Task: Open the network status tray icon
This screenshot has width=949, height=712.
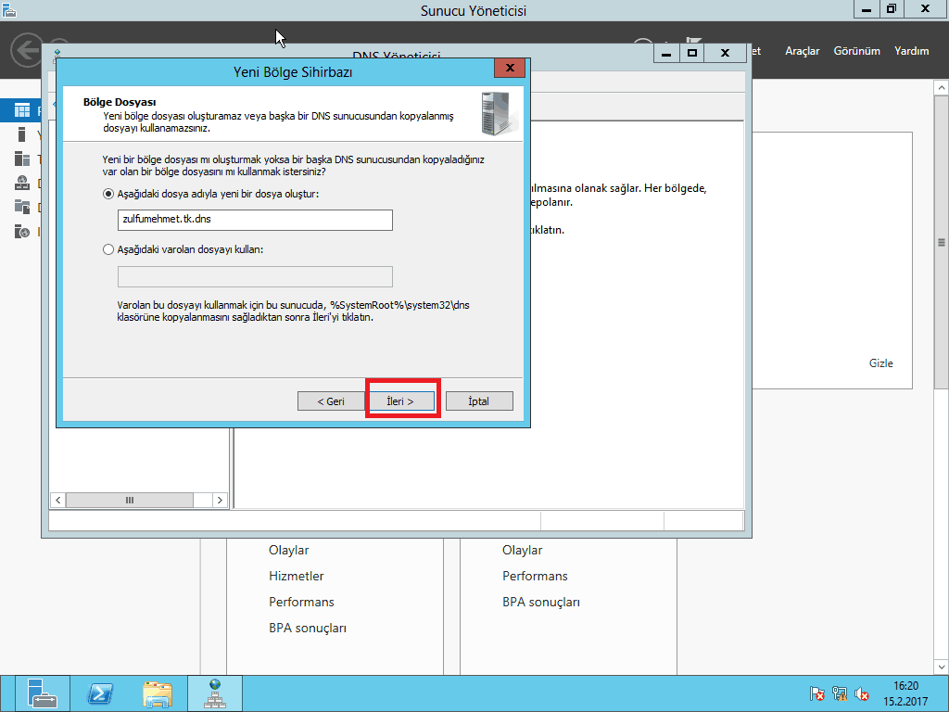Action: 840,693
